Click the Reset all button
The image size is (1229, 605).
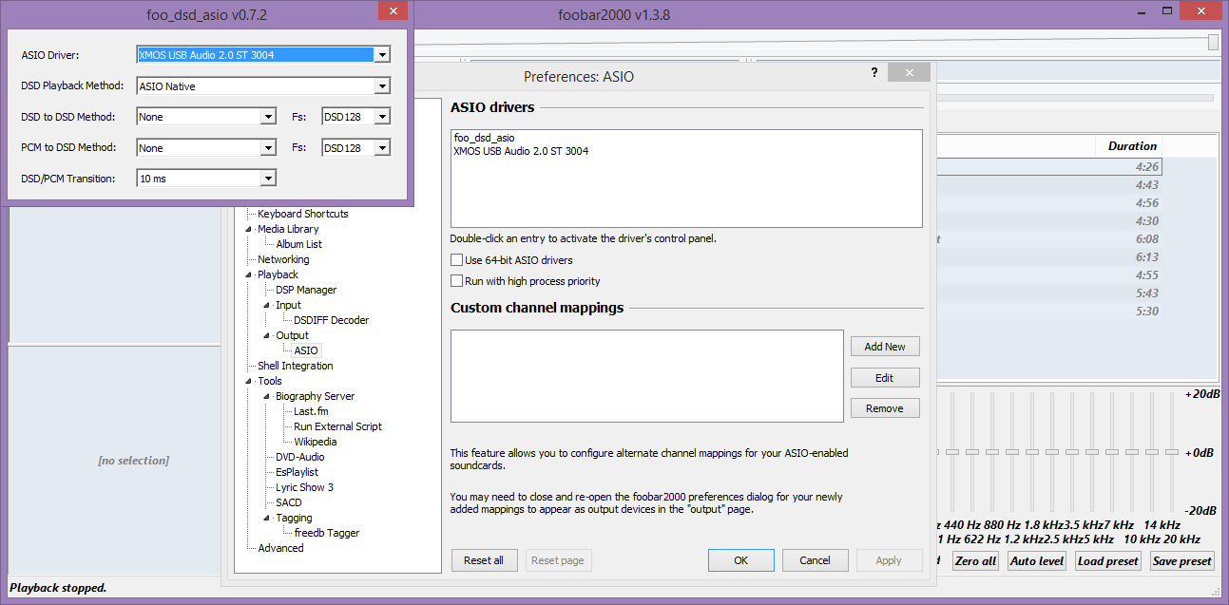click(x=483, y=560)
